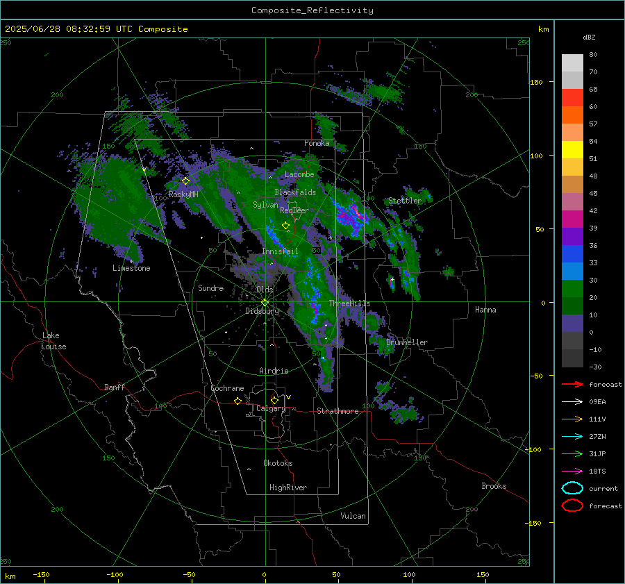This screenshot has width=625, height=584.
Task: Click the Banff label on map
Action: click(x=115, y=387)
